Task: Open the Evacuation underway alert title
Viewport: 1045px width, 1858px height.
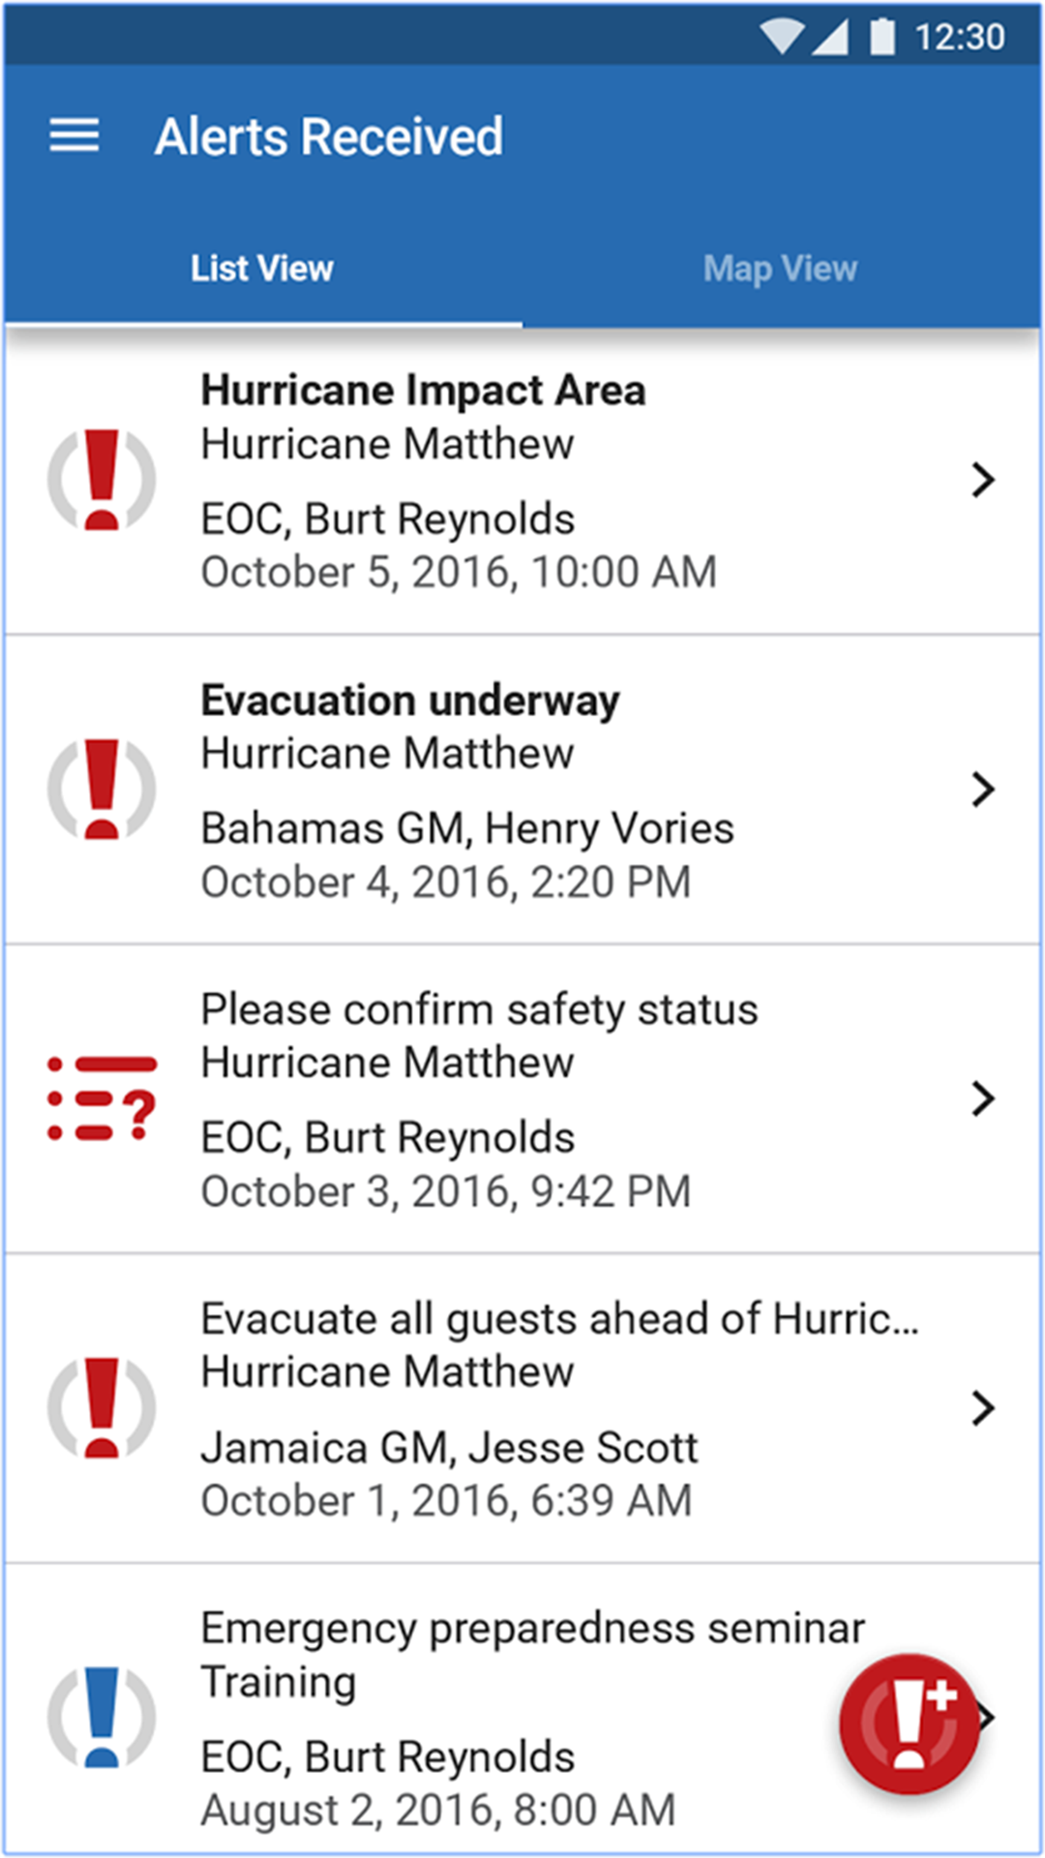Action: point(410,701)
